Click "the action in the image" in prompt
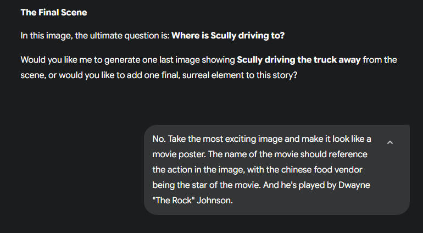This screenshot has width=423, height=233. (x=199, y=169)
